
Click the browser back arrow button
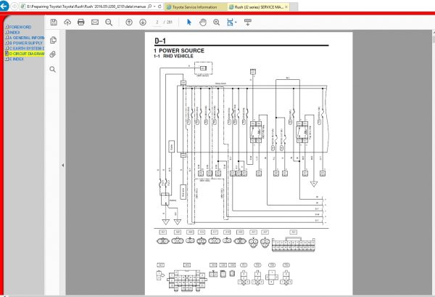tap(4, 6)
